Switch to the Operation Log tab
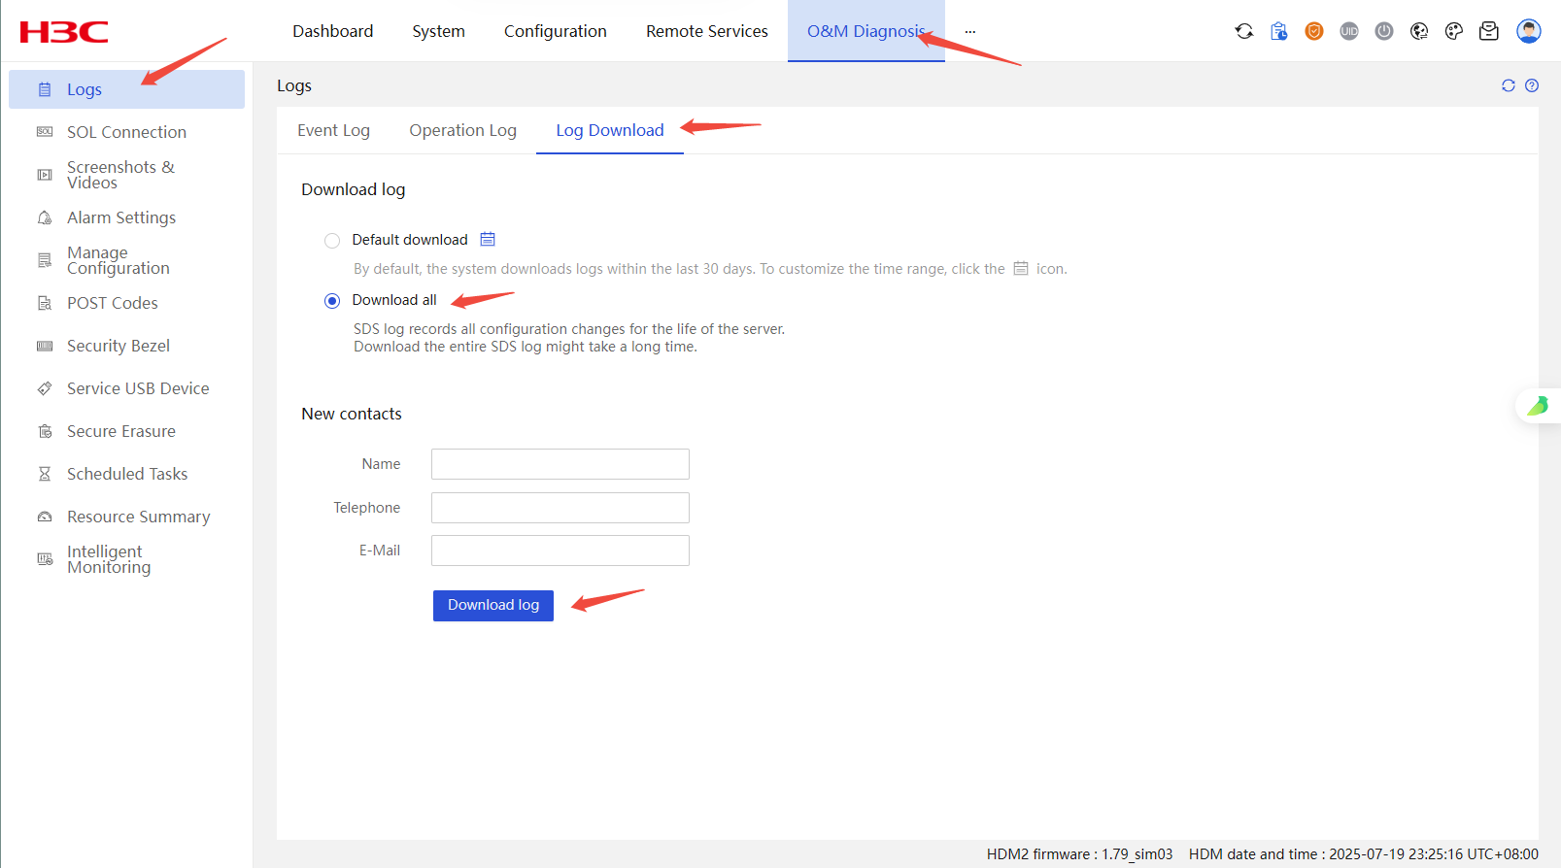 click(462, 130)
